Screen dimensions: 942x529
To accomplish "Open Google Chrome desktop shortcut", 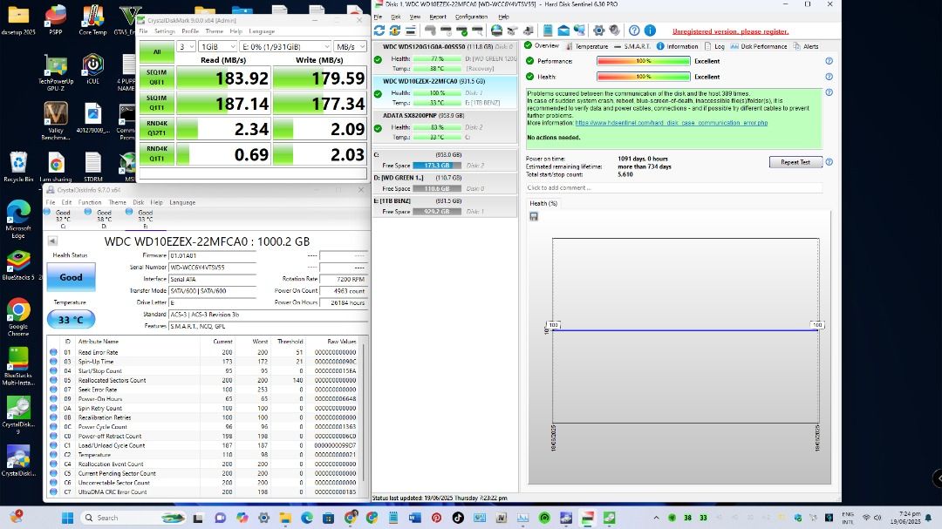I will pos(18,317).
